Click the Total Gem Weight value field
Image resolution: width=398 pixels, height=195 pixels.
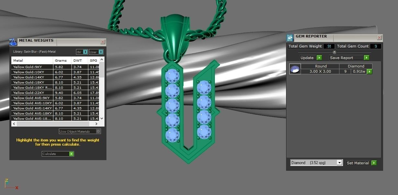[x=329, y=46]
